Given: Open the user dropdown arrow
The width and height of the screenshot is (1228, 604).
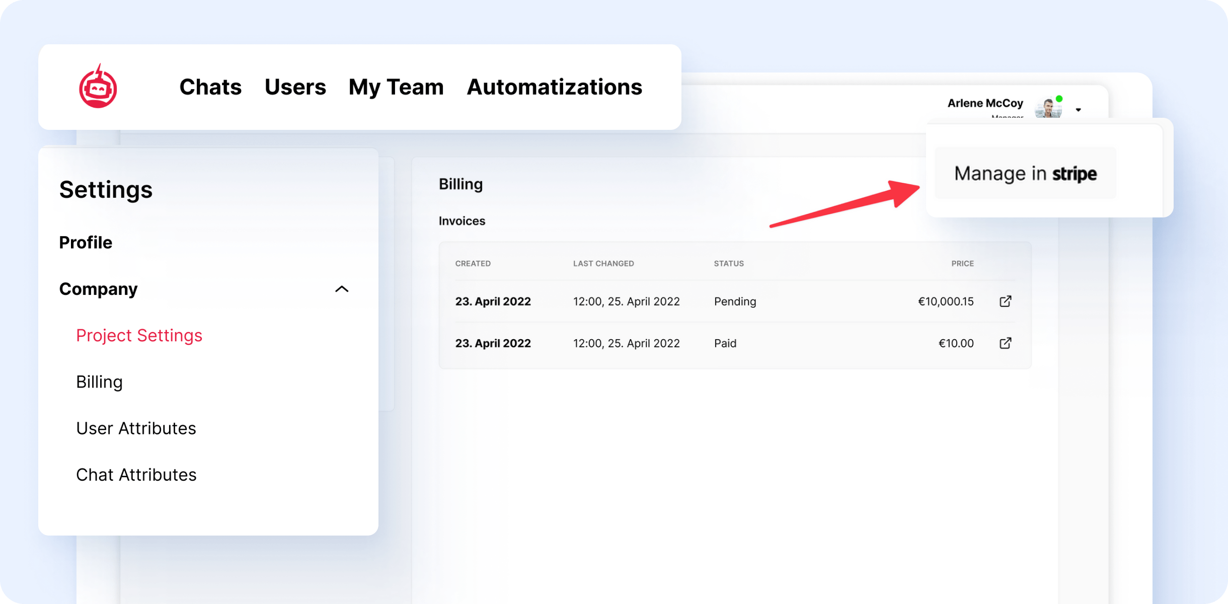Looking at the screenshot, I should (1078, 110).
